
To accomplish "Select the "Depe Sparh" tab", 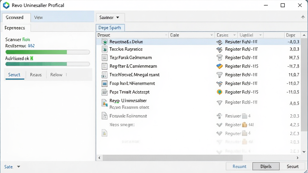I will coord(110,28).
